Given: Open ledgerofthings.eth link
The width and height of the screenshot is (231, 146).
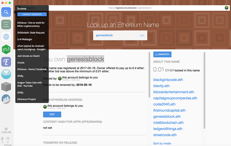Looking at the screenshot, I should (168, 129).
